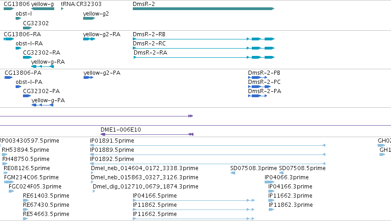Click Dmel_neb_014604_0172_3338.3prime label
Viewport: 391px width, 221px height.
click(x=145, y=168)
